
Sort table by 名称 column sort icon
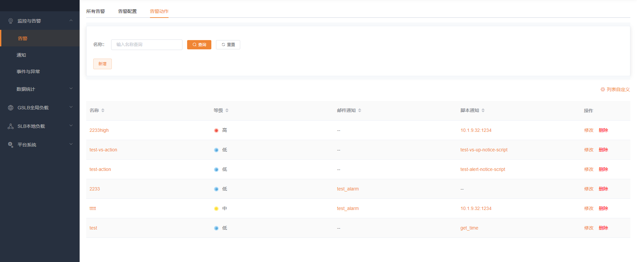pos(103,110)
